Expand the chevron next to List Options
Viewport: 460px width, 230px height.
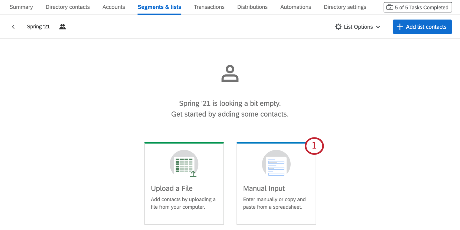(378, 27)
